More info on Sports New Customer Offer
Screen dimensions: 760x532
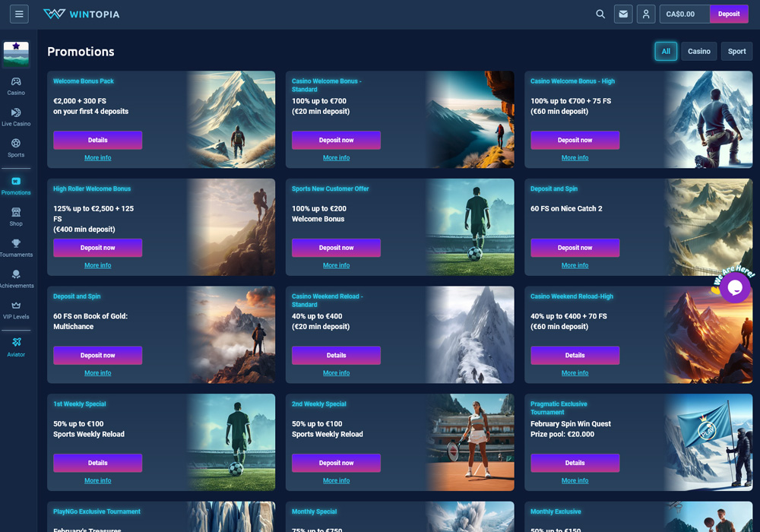pos(337,265)
